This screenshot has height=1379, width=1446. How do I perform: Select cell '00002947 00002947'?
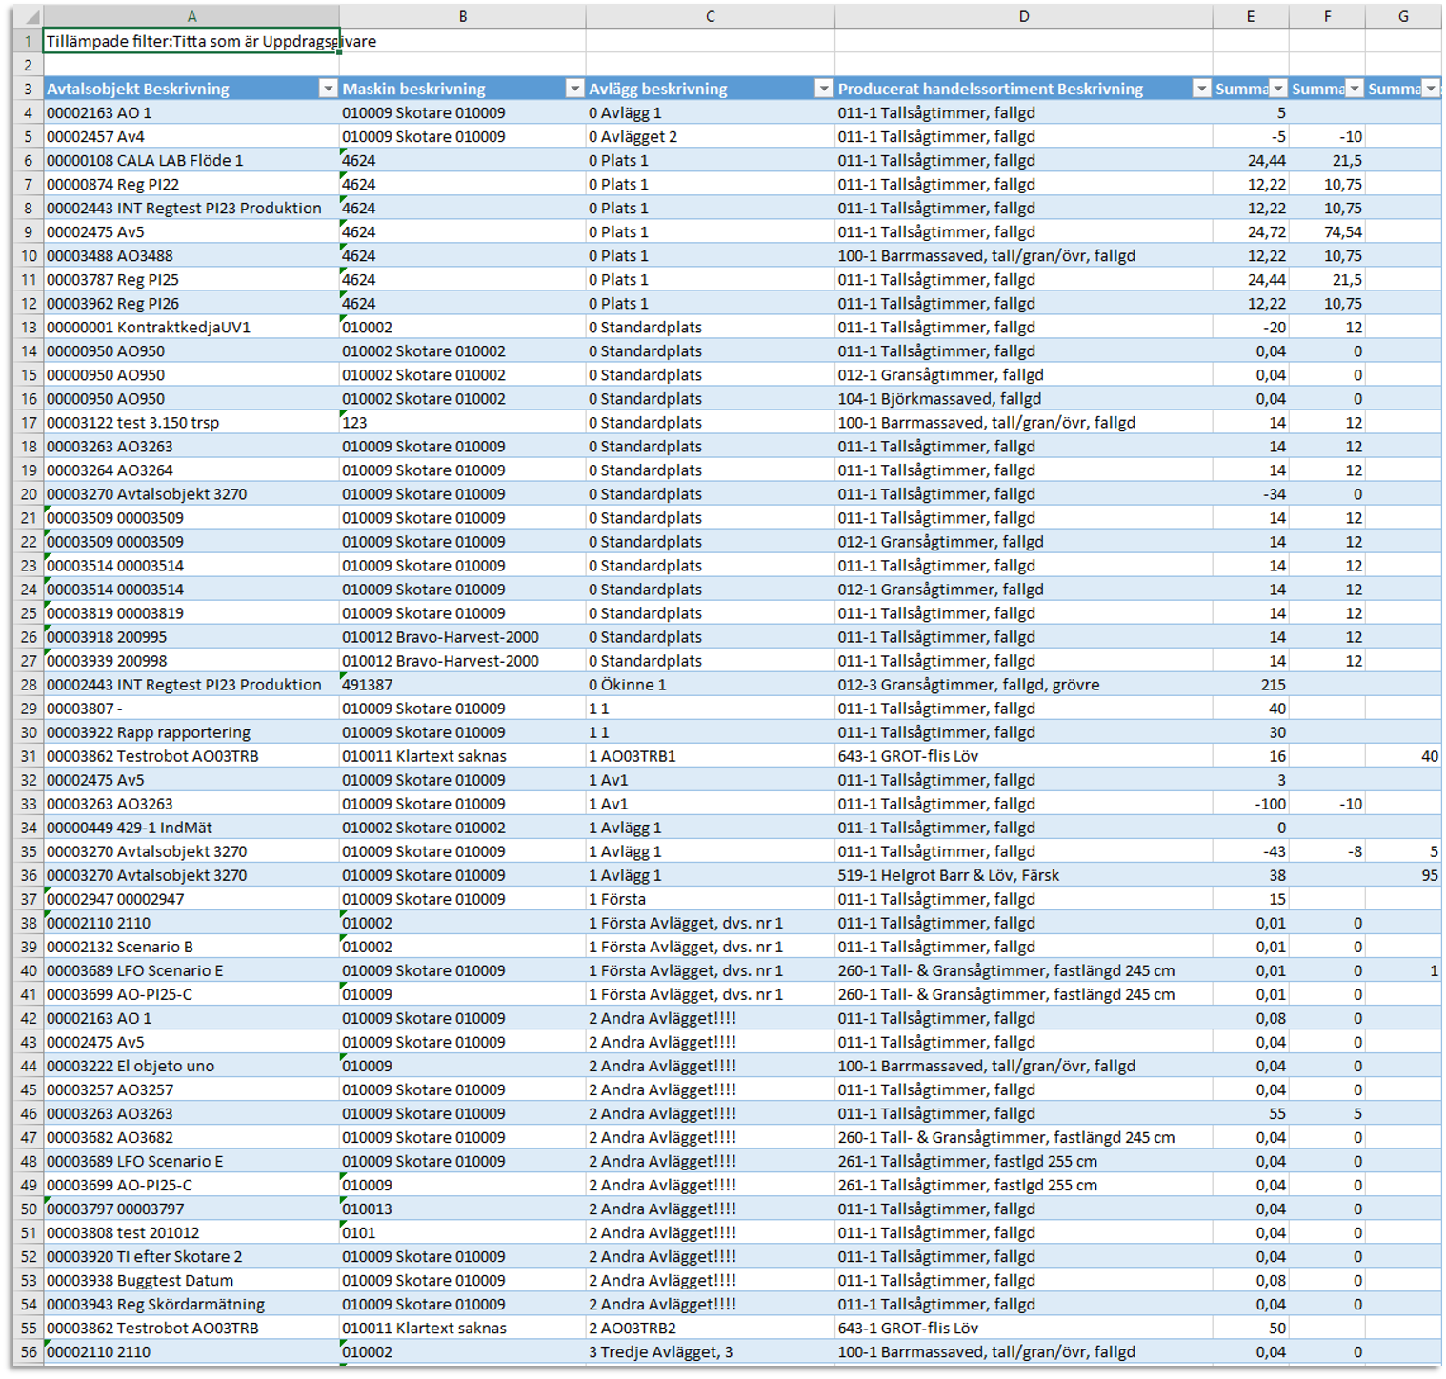191,899
